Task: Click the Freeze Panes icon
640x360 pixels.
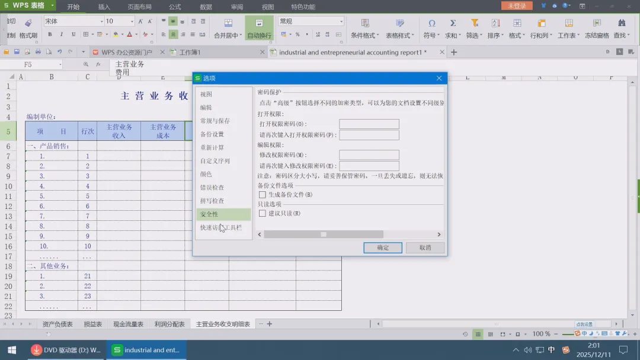Action: point(597,23)
